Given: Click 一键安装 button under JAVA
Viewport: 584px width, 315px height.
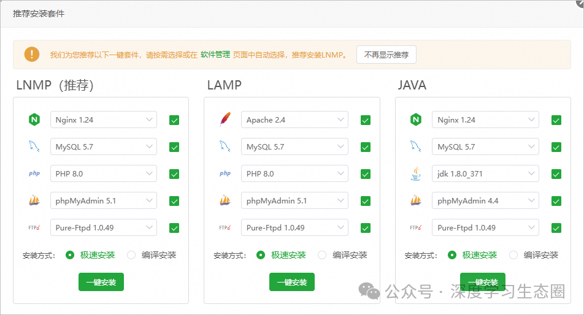Looking at the screenshot, I should tap(483, 282).
